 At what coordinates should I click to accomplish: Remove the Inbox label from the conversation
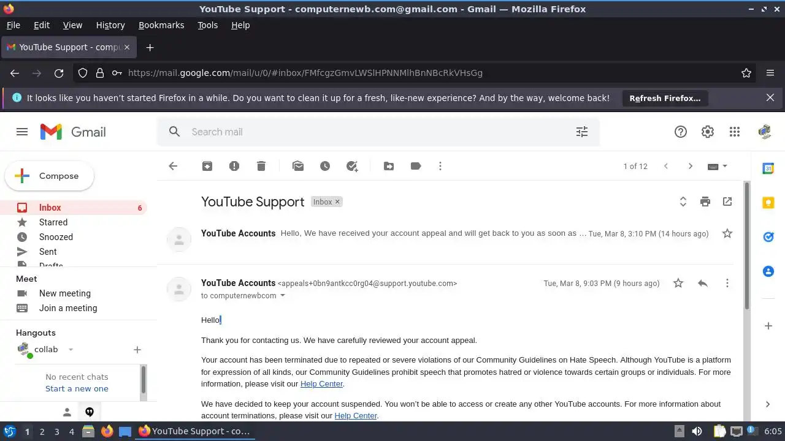click(337, 202)
